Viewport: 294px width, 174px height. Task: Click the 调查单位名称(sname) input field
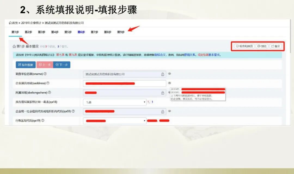(x=124, y=74)
